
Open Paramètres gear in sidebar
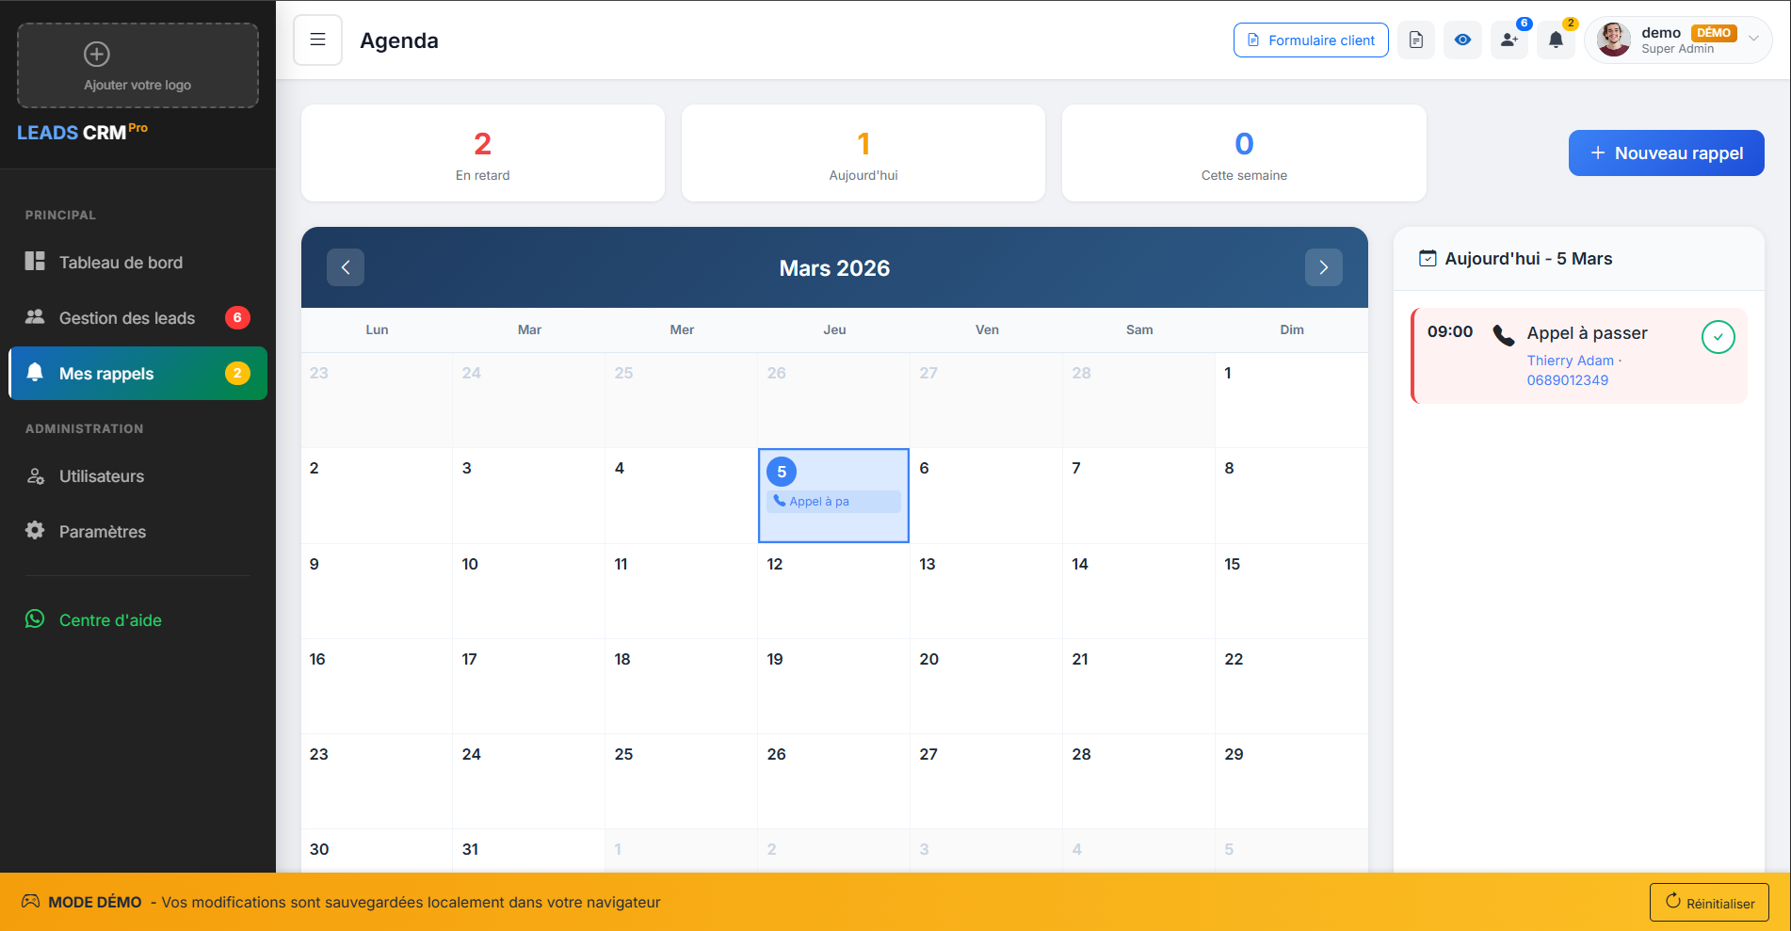(x=102, y=532)
